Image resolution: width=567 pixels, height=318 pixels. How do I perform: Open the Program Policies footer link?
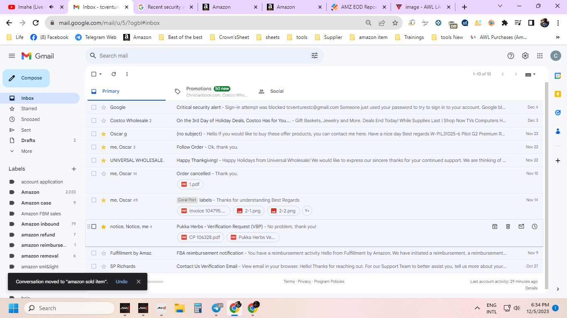click(x=329, y=282)
